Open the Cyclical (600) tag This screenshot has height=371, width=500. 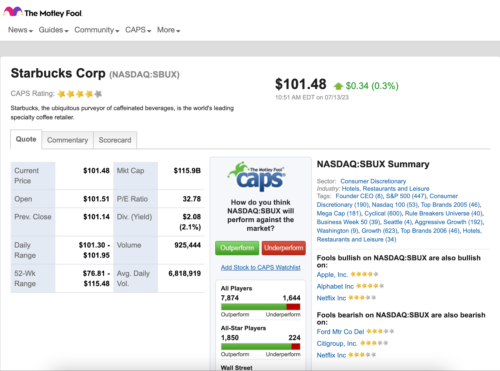point(383,214)
